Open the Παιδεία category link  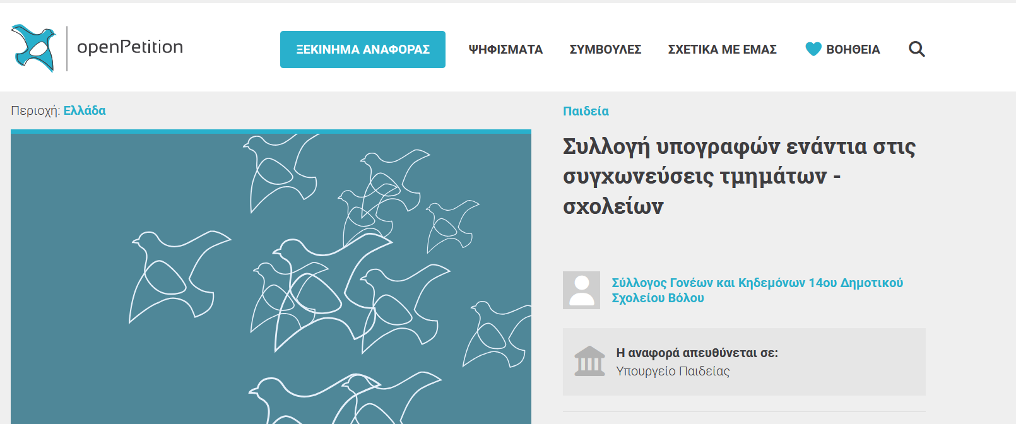click(586, 111)
